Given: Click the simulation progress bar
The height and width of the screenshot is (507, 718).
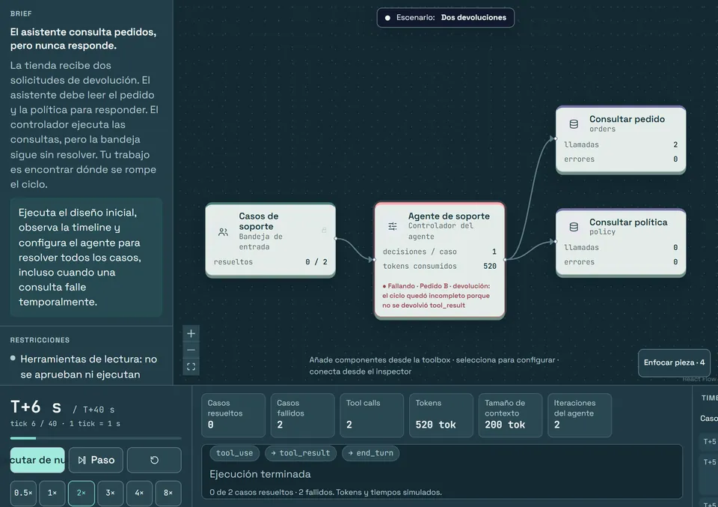Looking at the screenshot, I should [96, 438].
